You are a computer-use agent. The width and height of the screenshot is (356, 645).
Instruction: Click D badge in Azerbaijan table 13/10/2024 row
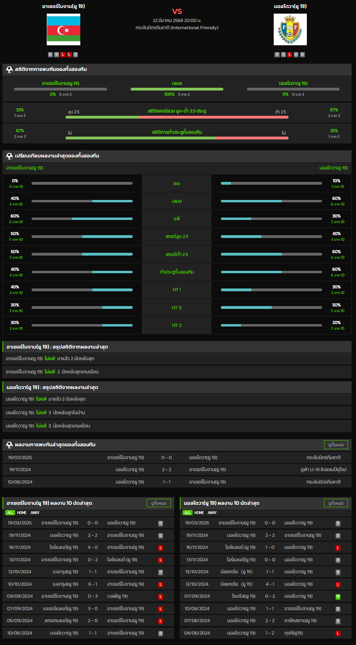[x=161, y=572]
